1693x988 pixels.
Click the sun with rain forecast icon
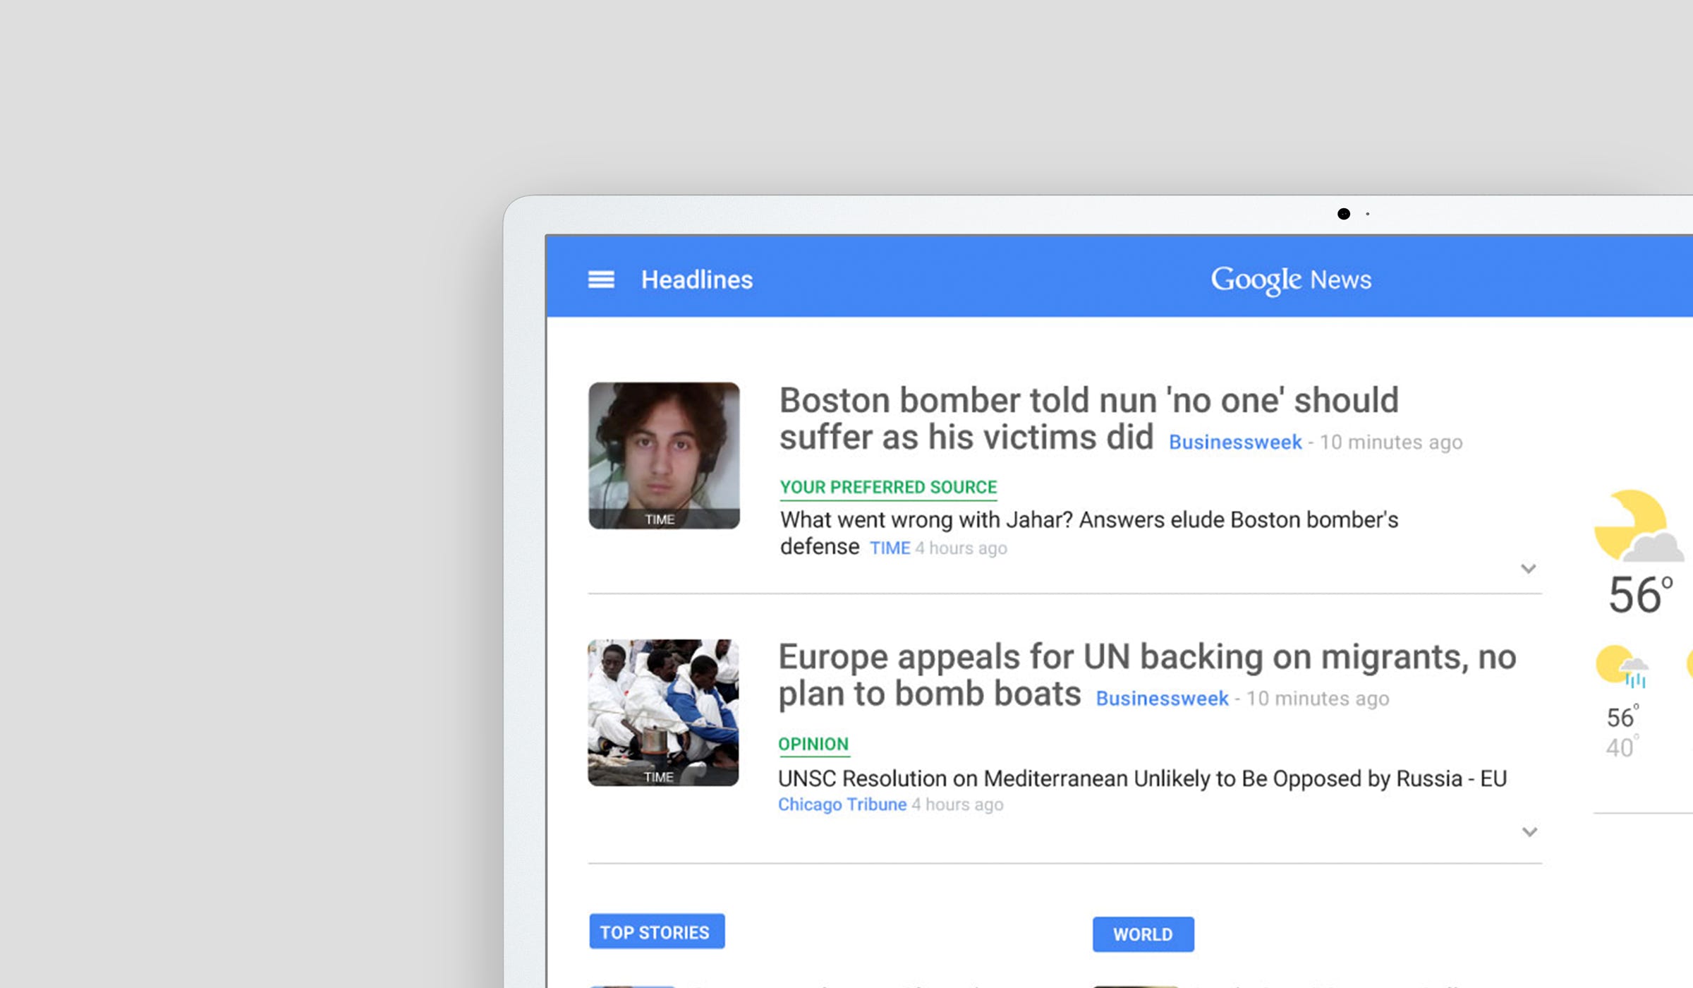click(1622, 666)
